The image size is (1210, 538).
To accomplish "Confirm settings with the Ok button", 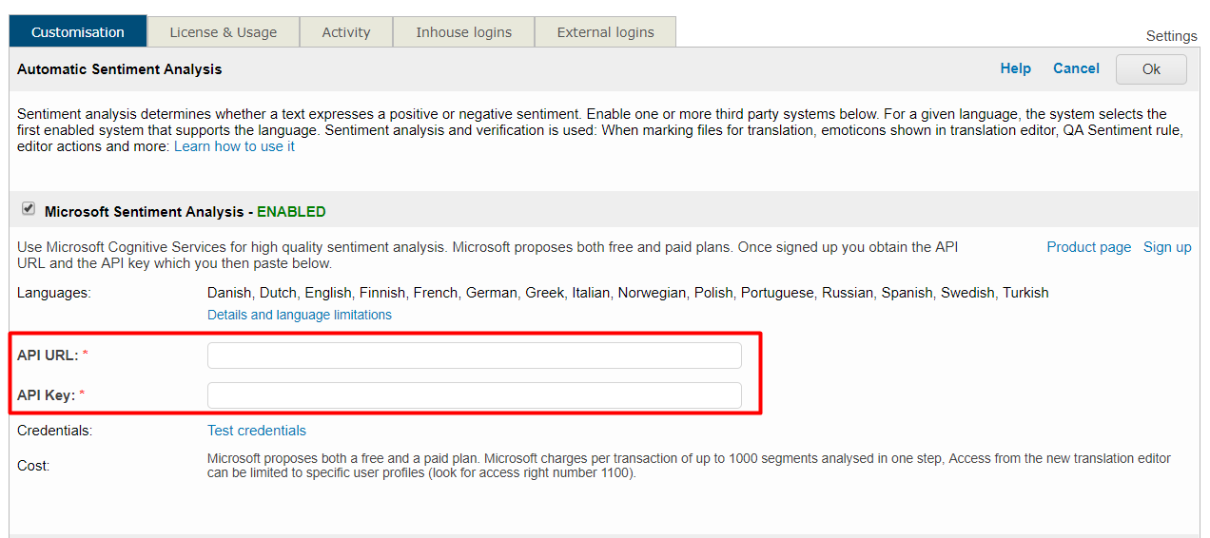I will click(1151, 69).
